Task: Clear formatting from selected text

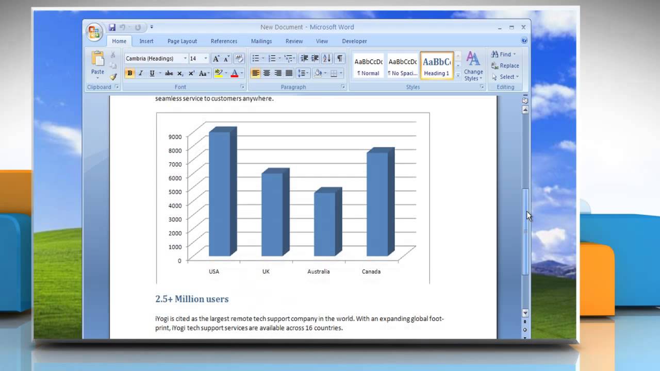Action: coord(239,59)
